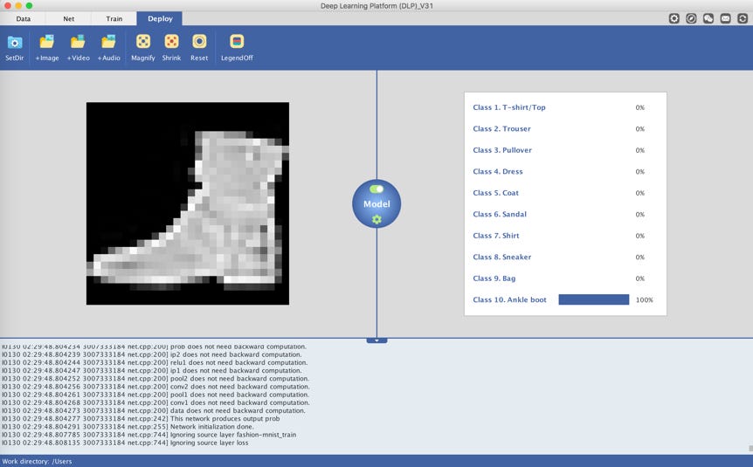The height and width of the screenshot is (467, 753).
Task: Click the log panel scrollbar
Action: coord(750,448)
